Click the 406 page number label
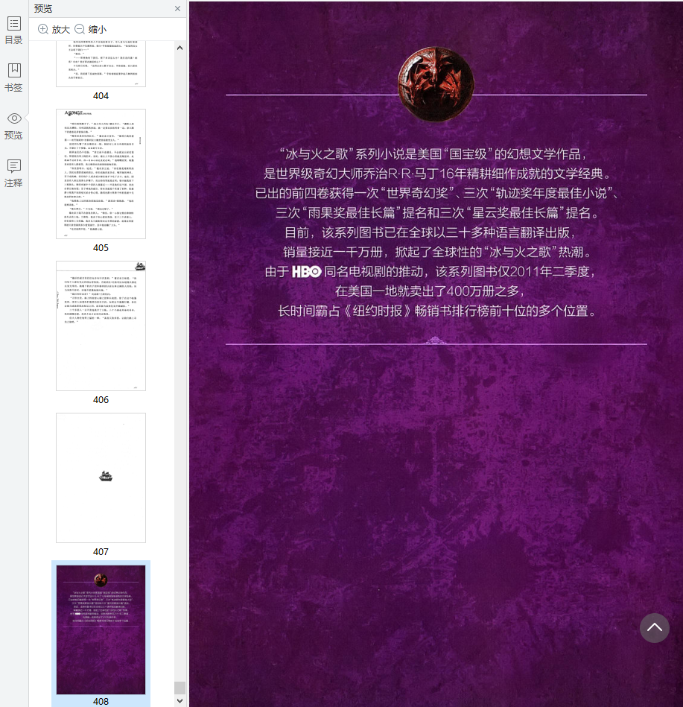Image resolution: width=683 pixels, height=707 pixels. [101, 399]
